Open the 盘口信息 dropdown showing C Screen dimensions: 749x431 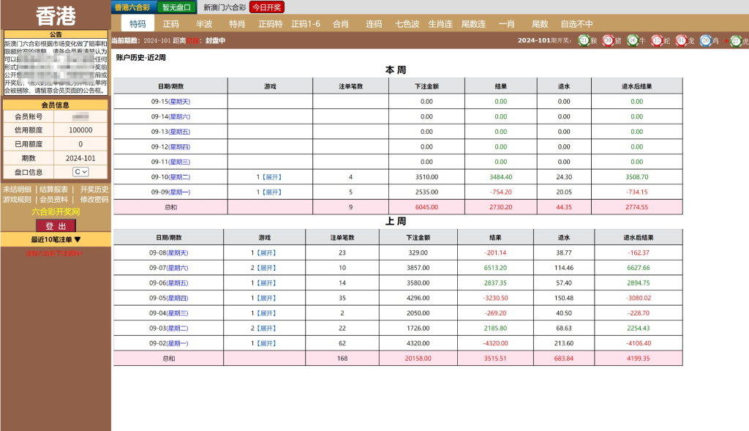coord(80,171)
